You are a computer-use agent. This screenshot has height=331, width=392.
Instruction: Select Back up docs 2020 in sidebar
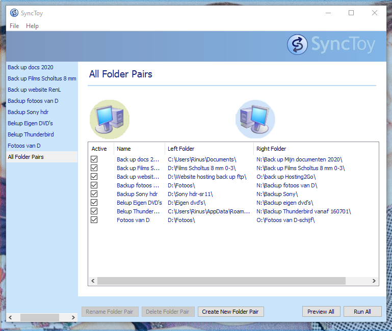coord(30,67)
